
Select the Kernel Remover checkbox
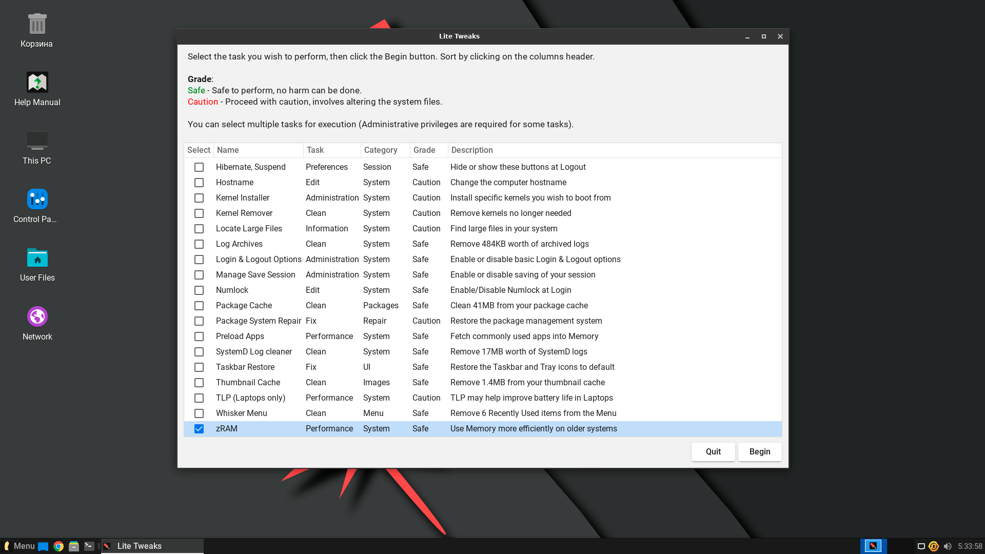tap(199, 213)
